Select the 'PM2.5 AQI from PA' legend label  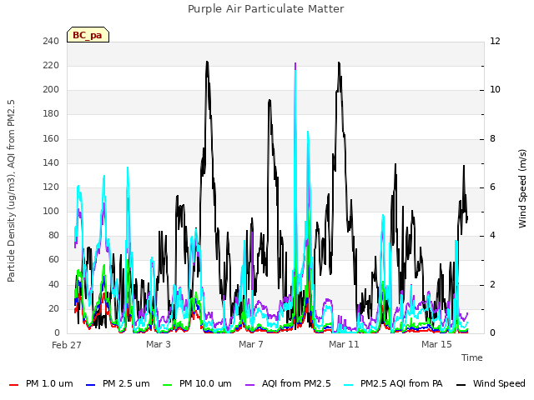point(401,383)
